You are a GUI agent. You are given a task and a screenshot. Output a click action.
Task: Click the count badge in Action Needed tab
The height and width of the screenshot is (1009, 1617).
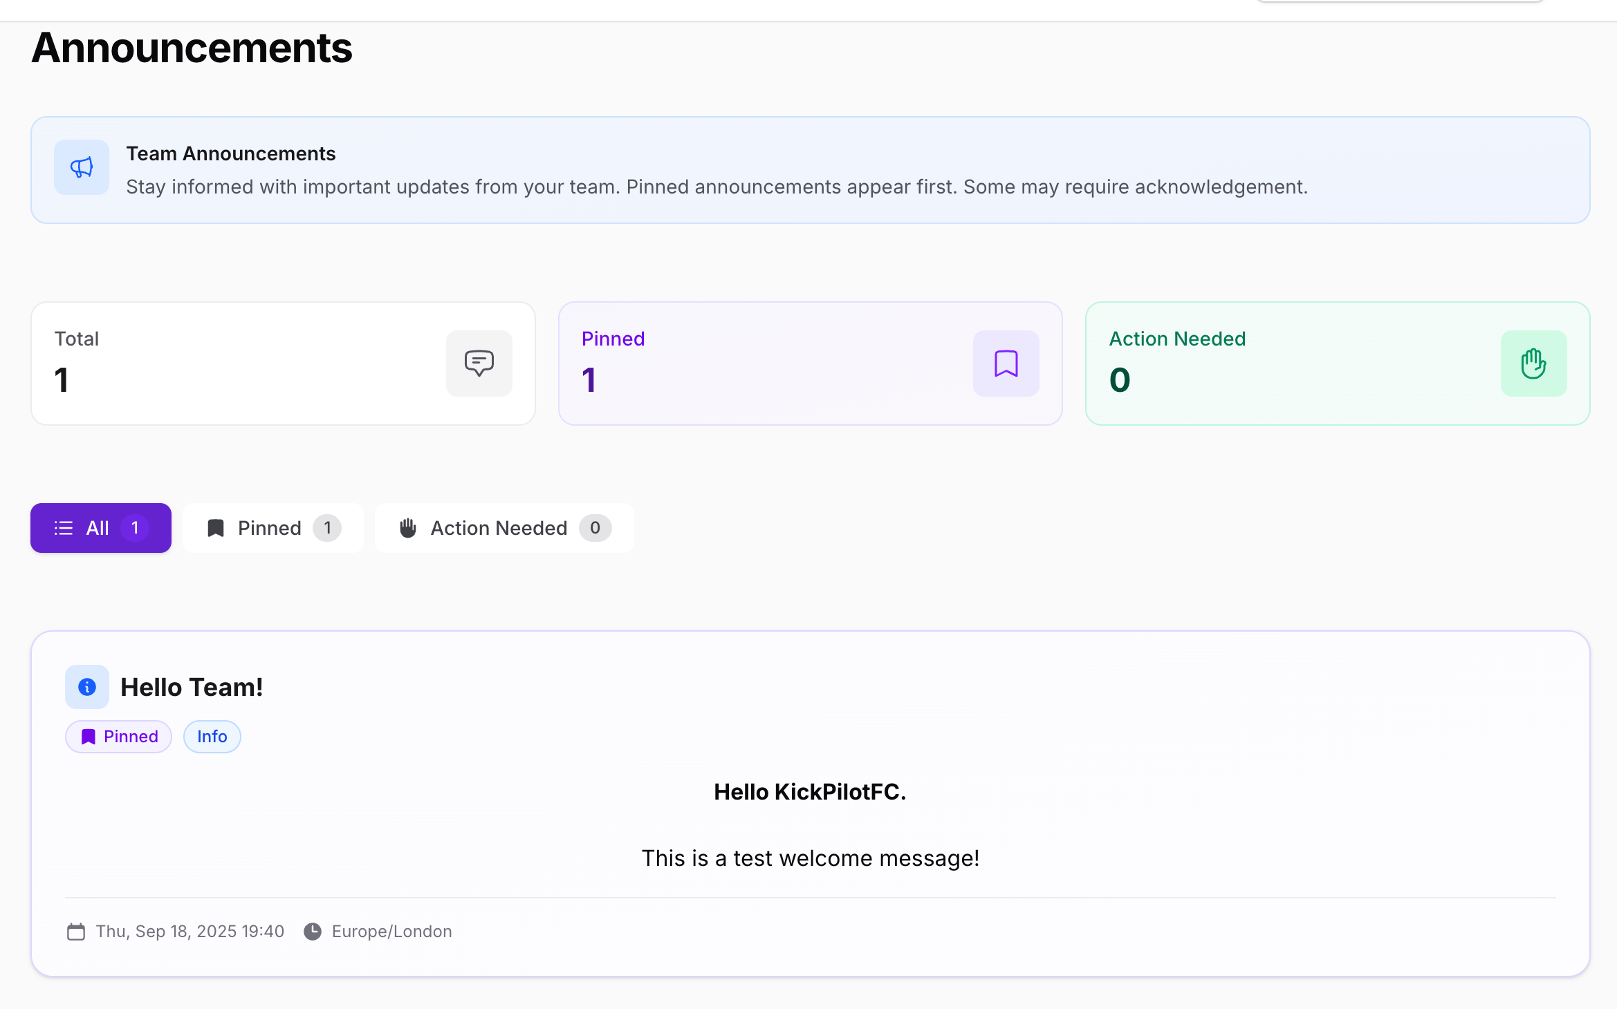(x=595, y=528)
